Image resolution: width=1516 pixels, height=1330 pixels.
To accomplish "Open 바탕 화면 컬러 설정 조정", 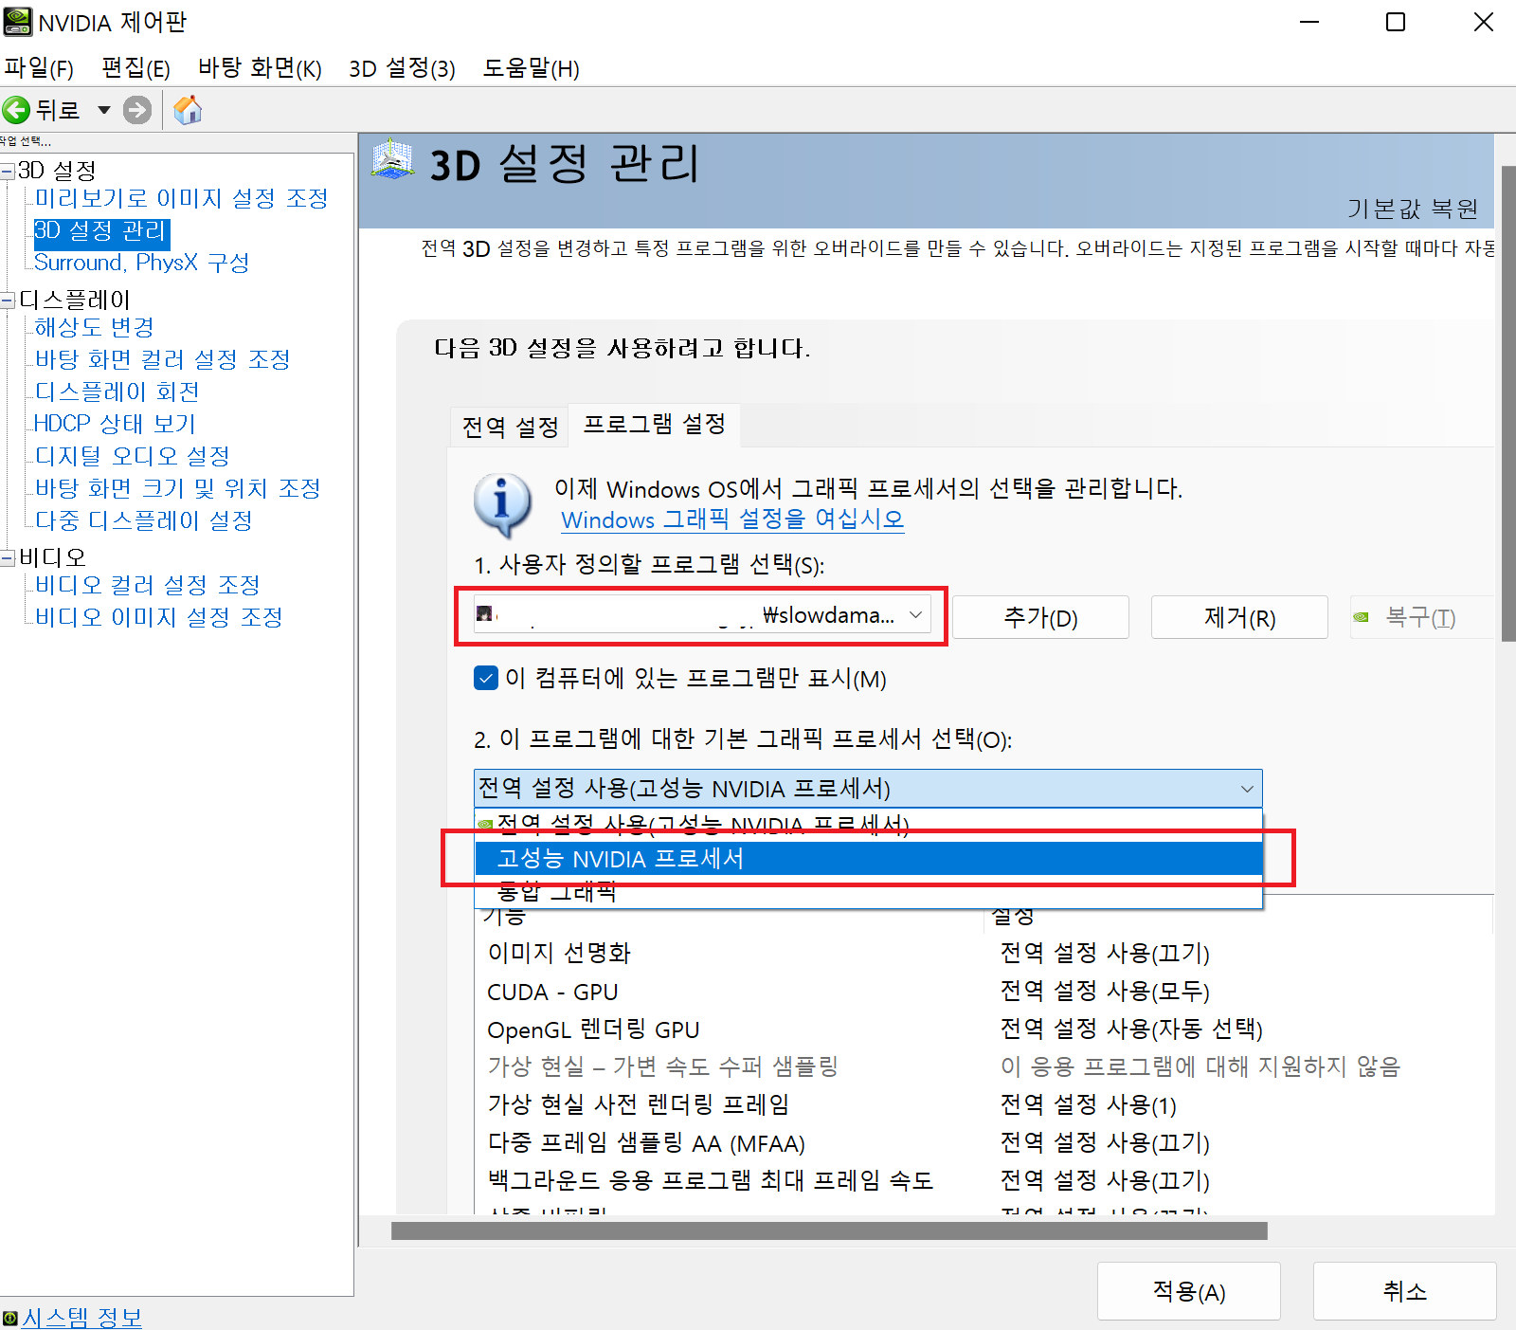I will (x=162, y=359).
